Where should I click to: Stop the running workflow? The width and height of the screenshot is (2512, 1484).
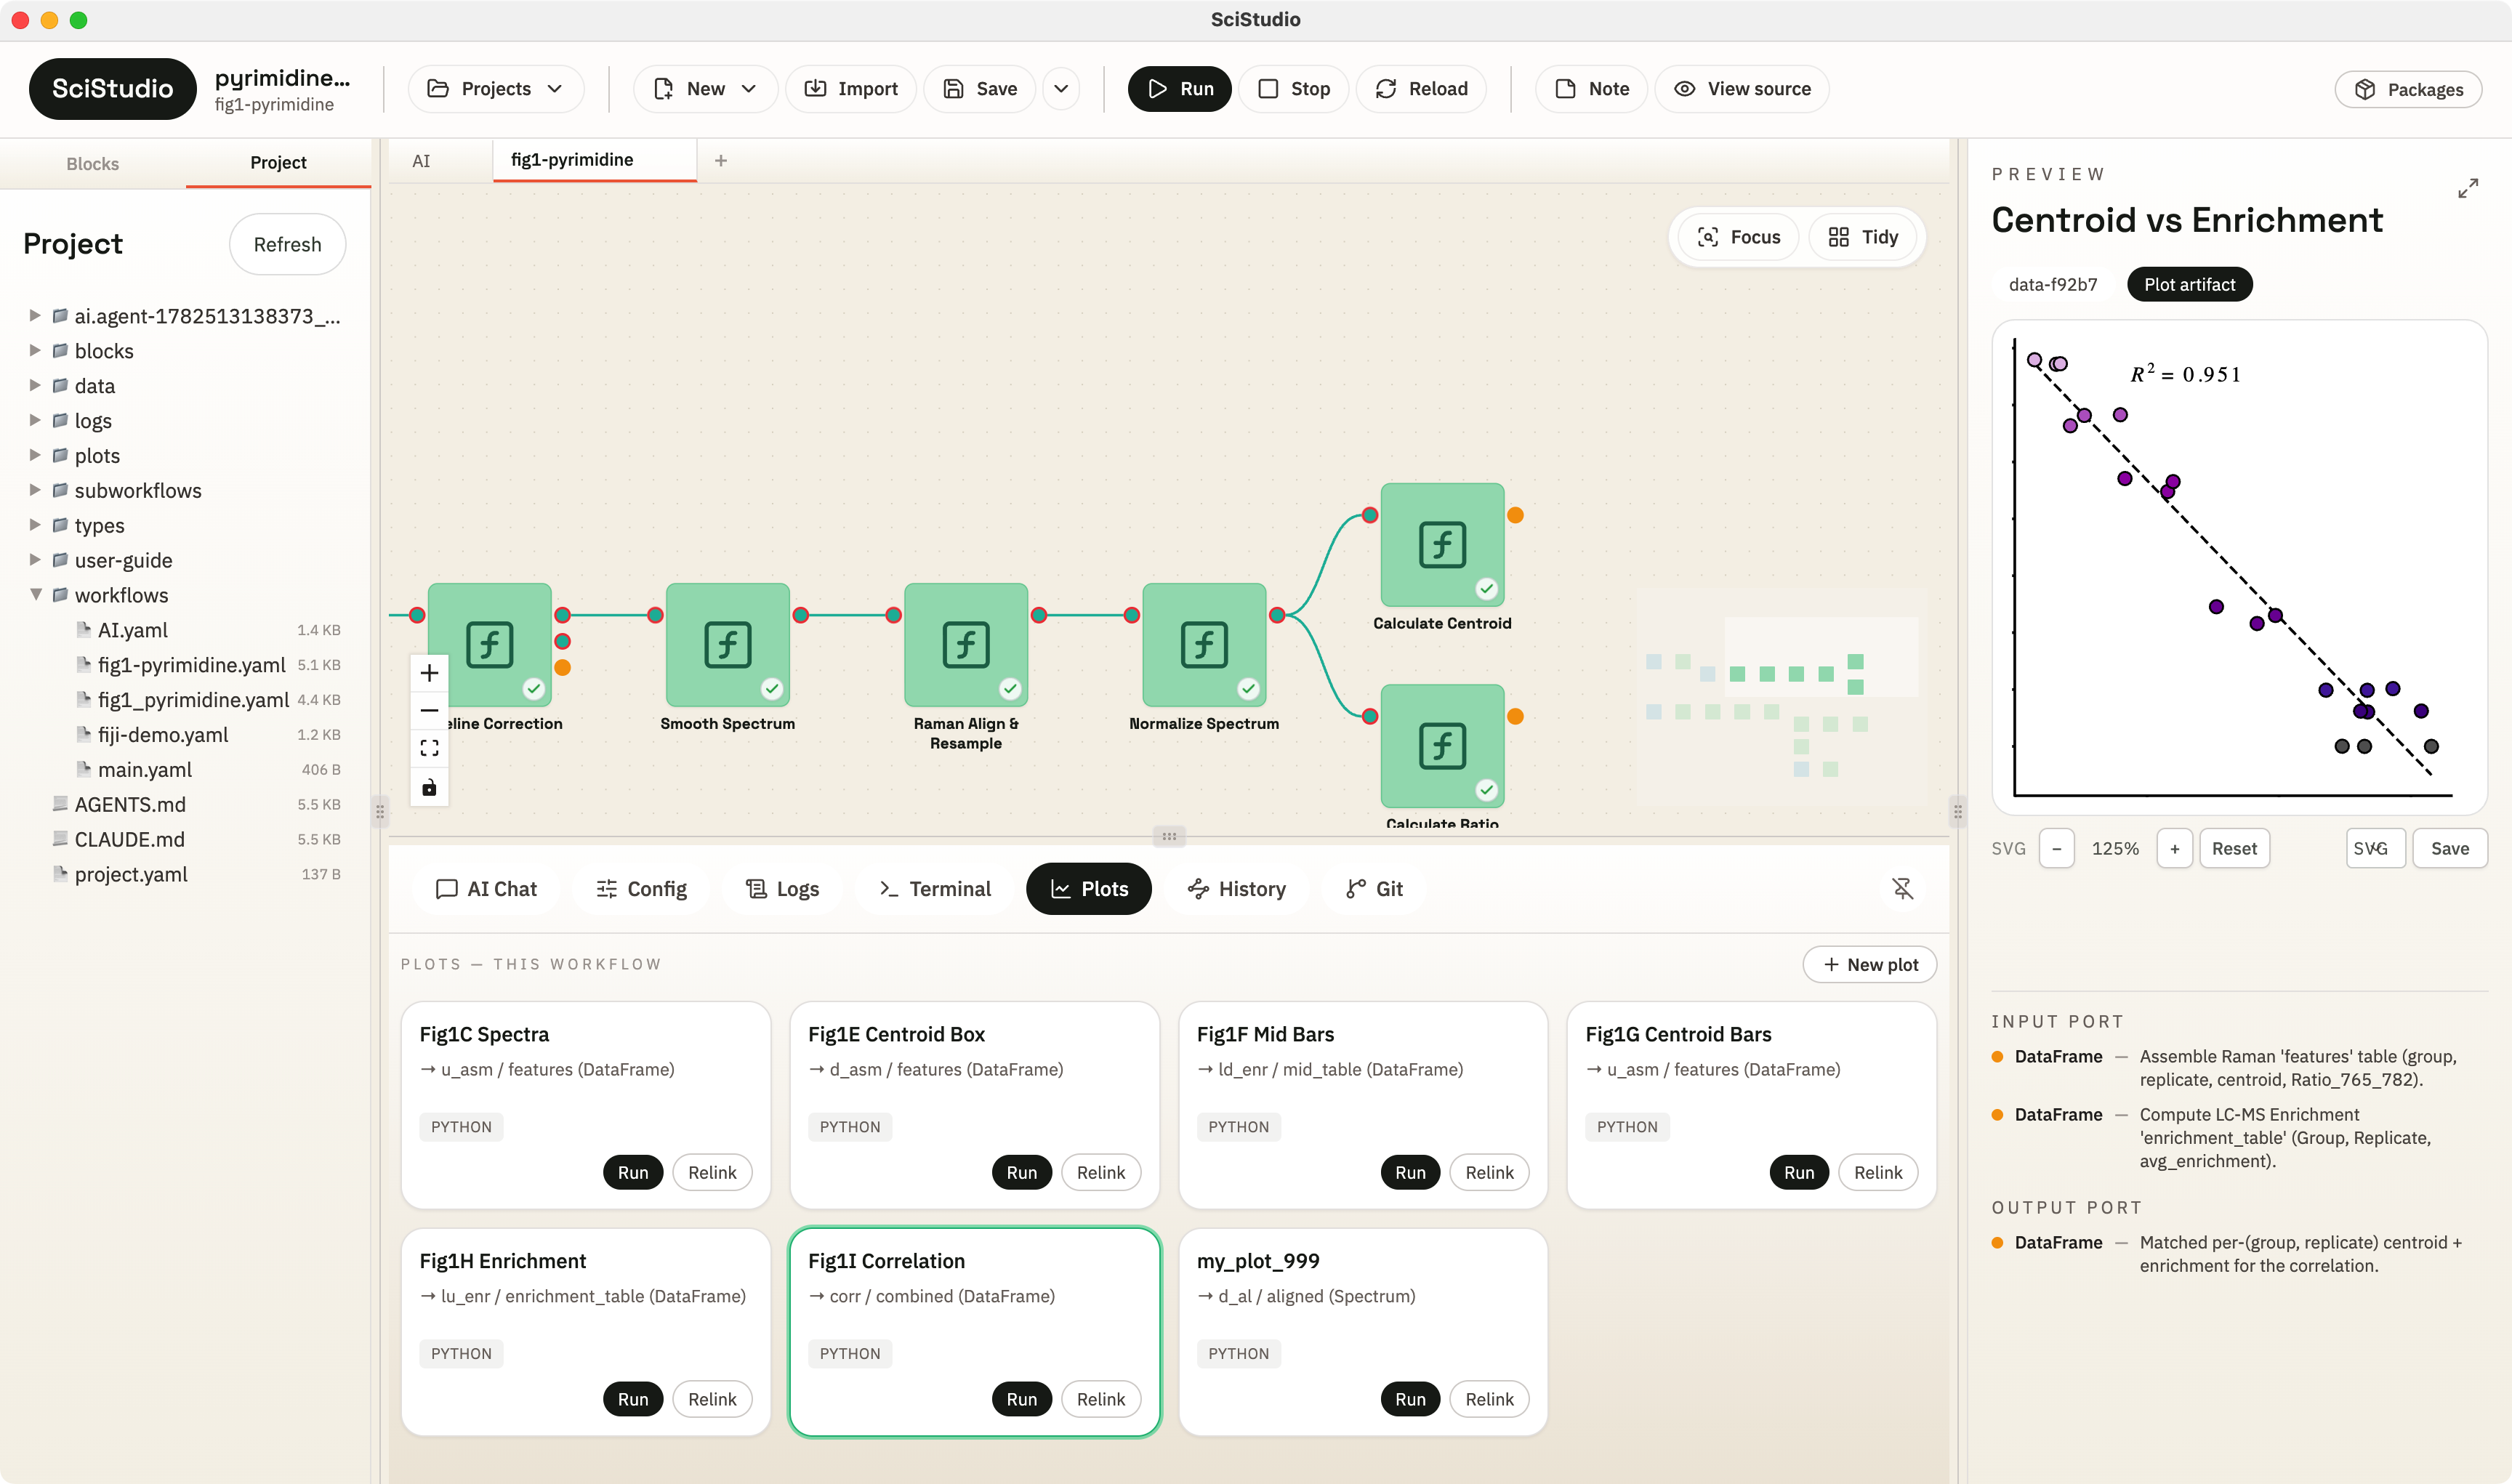1294,89
